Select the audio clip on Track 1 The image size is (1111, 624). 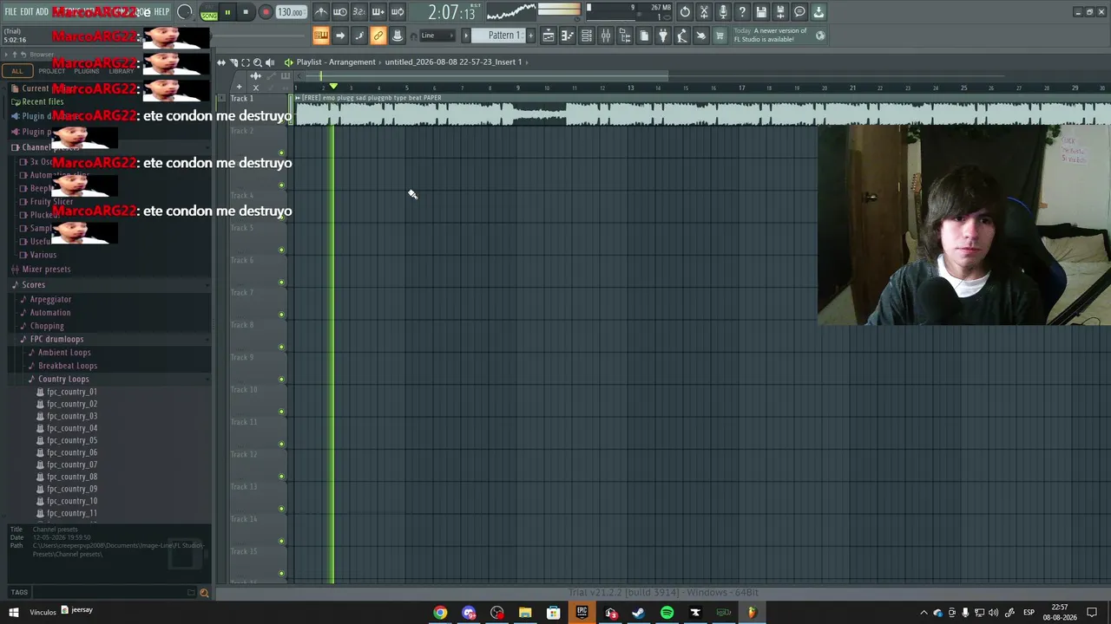[x=702, y=109]
